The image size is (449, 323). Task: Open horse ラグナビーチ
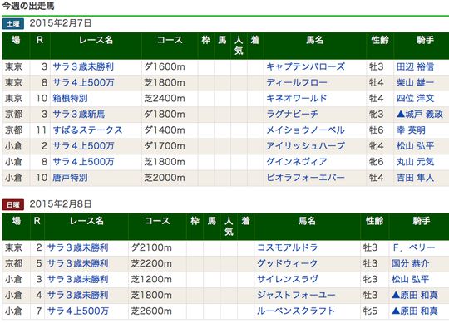coord(292,115)
